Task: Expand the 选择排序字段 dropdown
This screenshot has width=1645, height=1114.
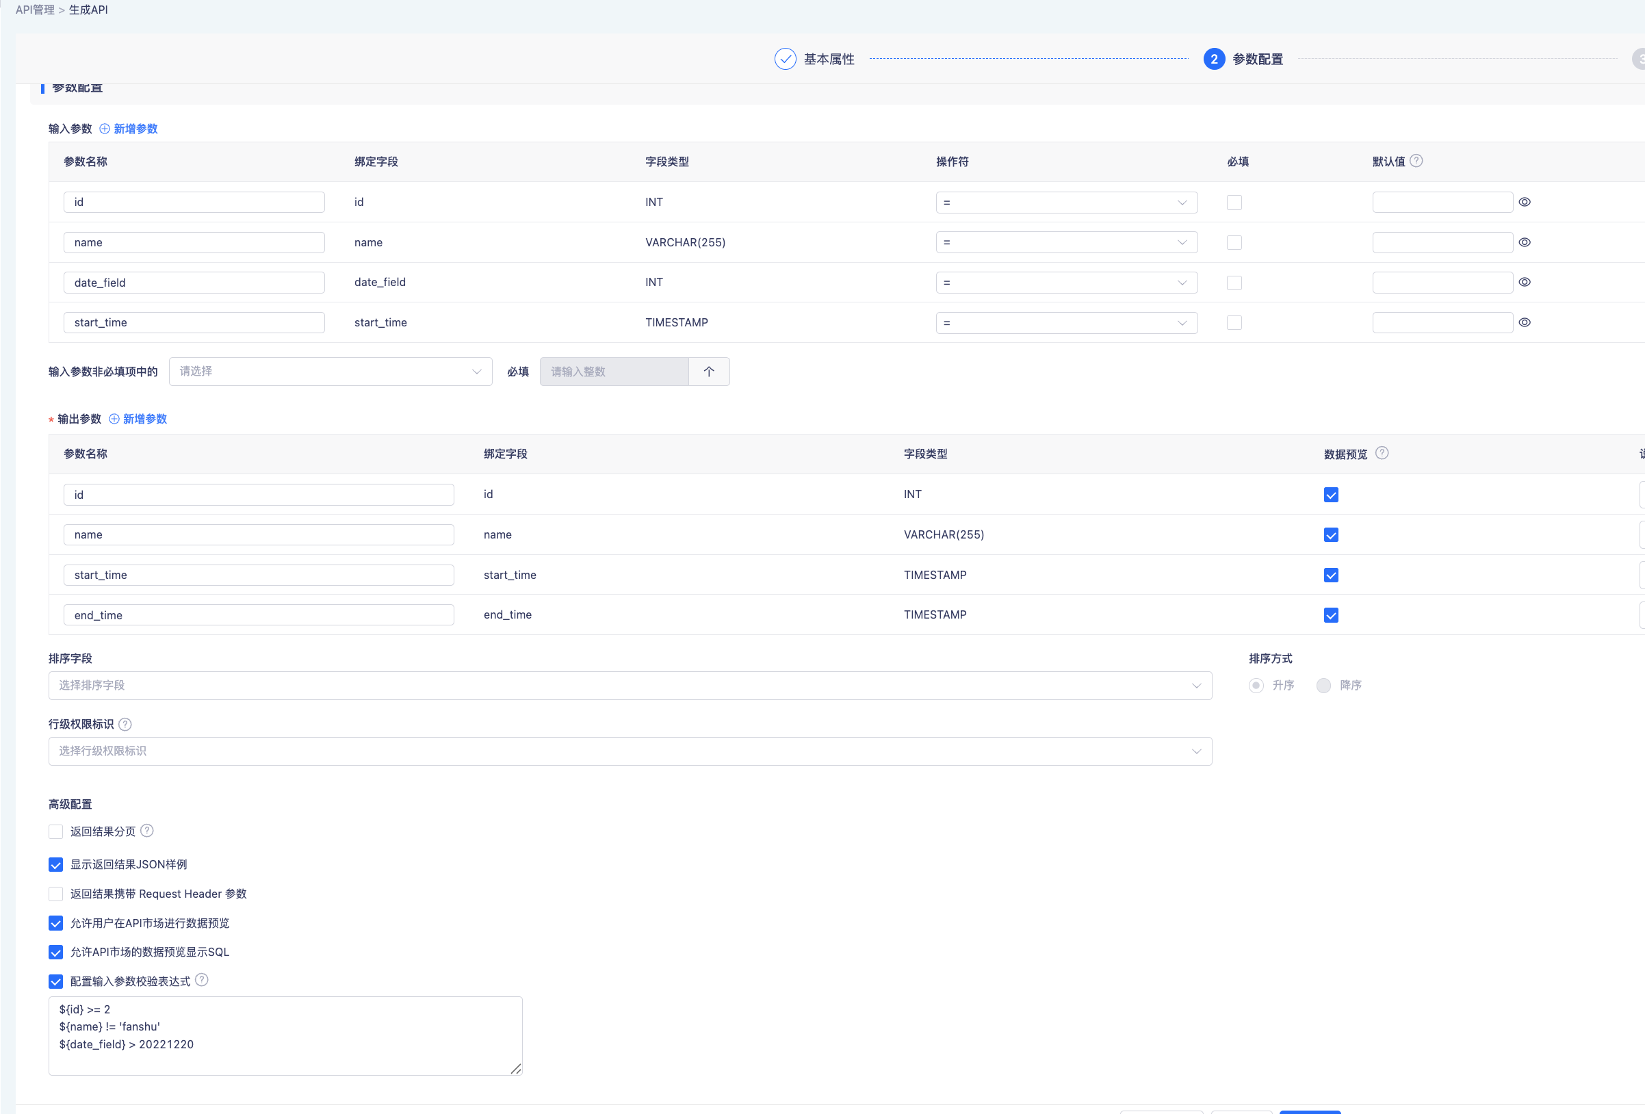Action: (630, 685)
